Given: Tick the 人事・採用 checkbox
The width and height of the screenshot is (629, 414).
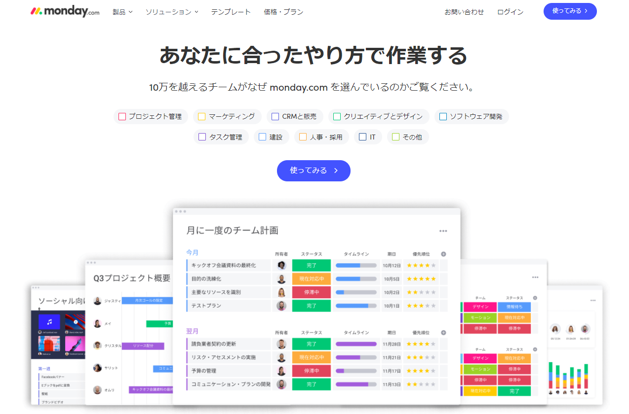Looking at the screenshot, I should [x=303, y=137].
